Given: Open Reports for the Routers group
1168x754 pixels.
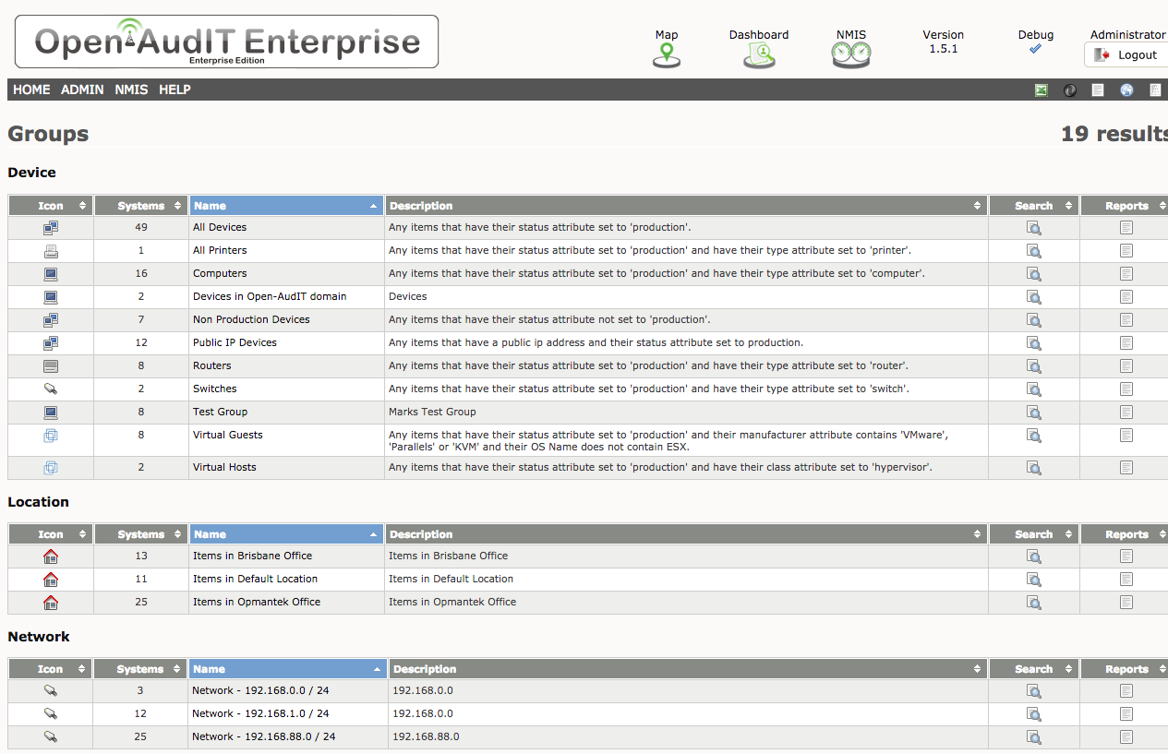Looking at the screenshot, I should pyautogui.click(x=1126, y=365).
